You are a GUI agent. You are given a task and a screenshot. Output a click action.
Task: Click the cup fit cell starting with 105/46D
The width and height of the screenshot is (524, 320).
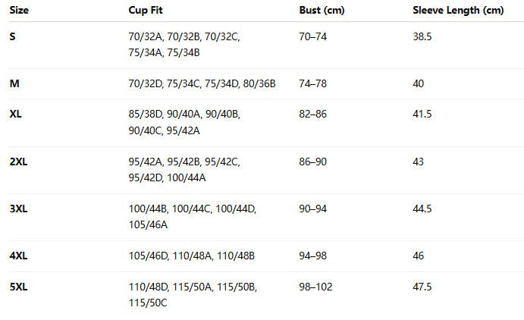pos(191,256)
